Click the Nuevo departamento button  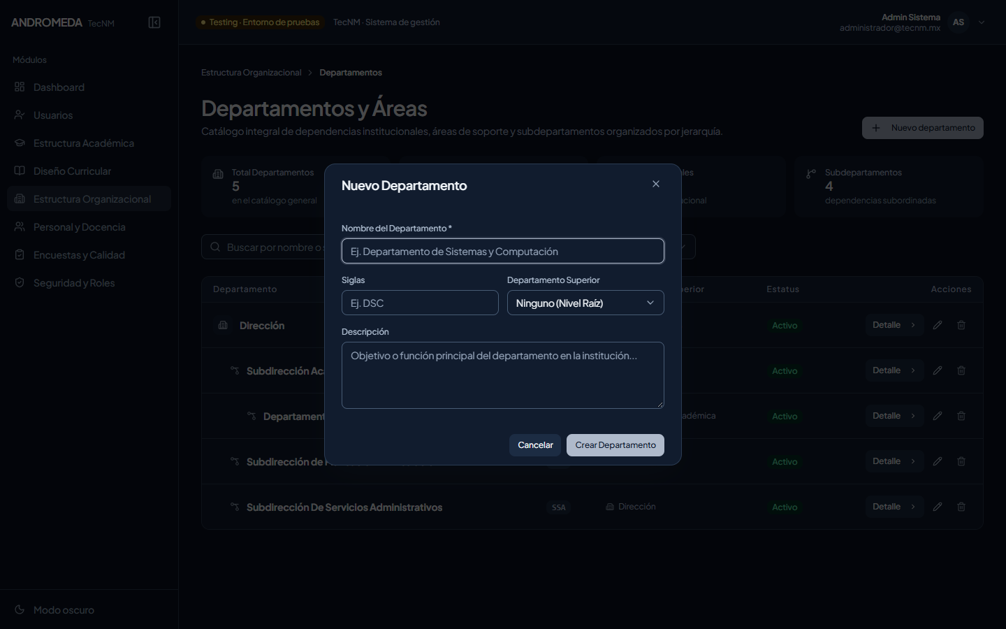923,128
